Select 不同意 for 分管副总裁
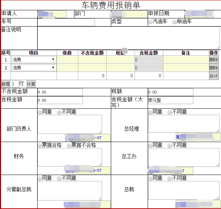This screenshot has width=221, height=209. [59, 178]
